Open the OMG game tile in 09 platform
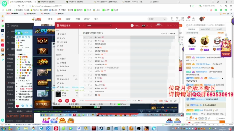This screenshot has height=131, width=234. [43, 62]
